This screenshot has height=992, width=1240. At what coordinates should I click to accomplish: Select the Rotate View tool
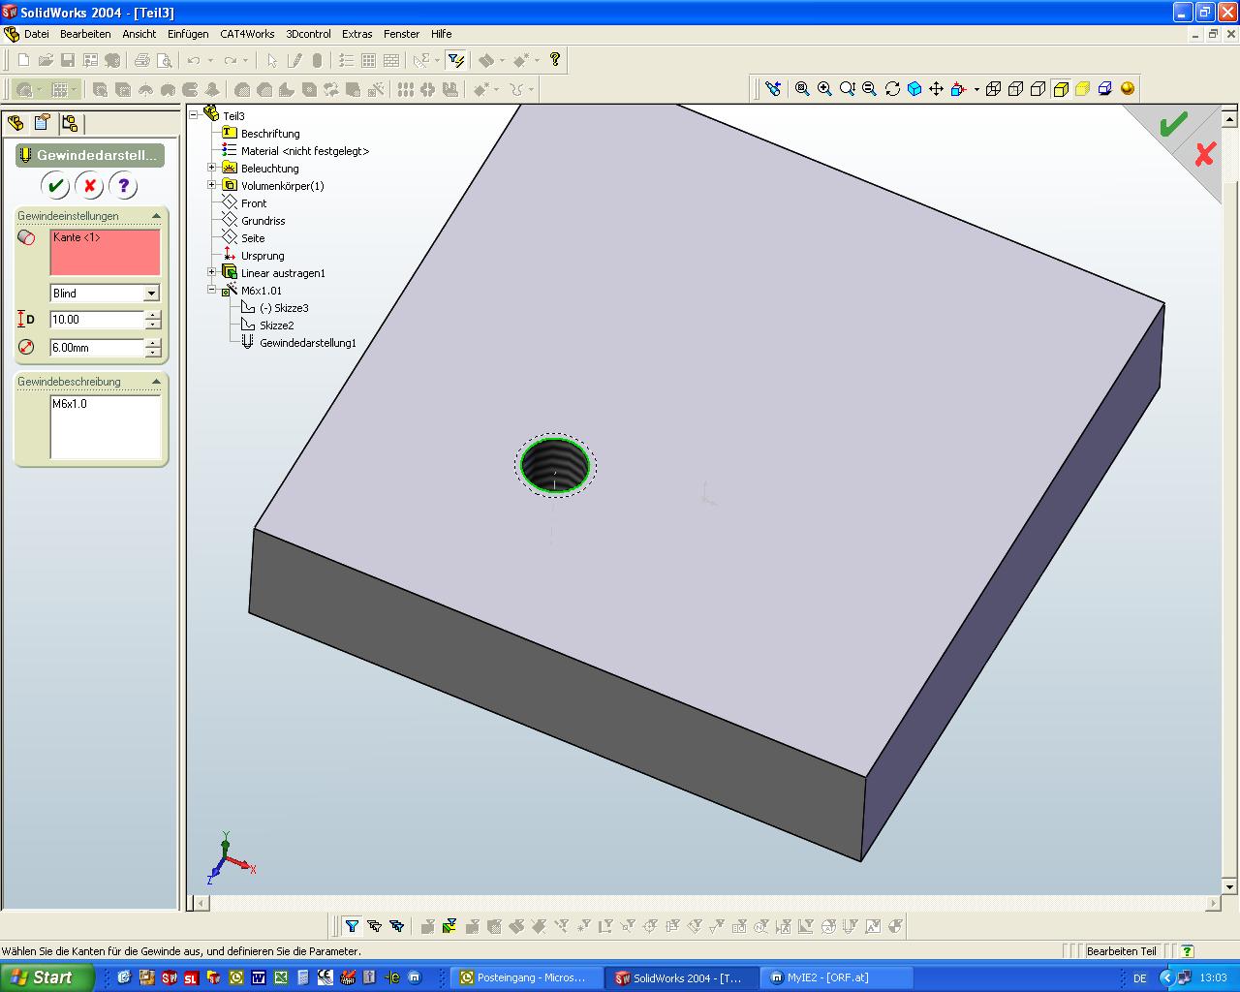coord(892,89)
